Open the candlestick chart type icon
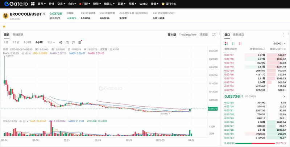Viewport: 290px width, 147px height. tap(61, 42)
